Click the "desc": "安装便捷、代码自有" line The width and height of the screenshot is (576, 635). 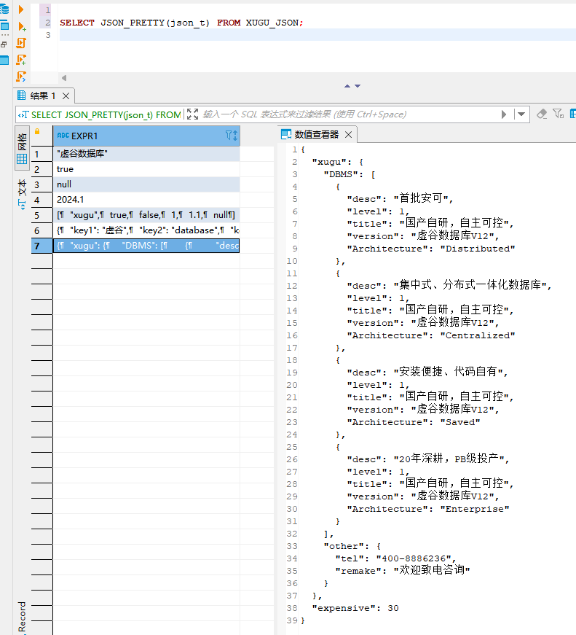[427, 372]
